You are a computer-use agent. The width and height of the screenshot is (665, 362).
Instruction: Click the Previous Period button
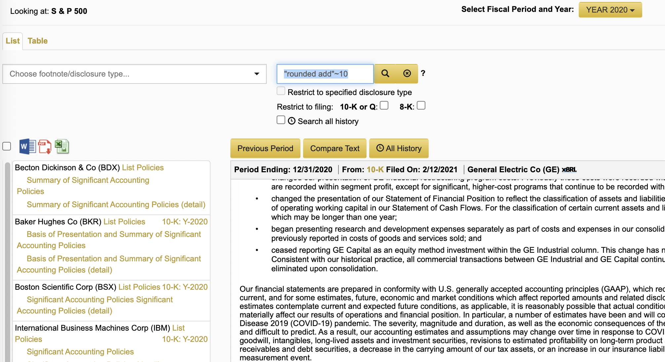click(x=265, y=148)
